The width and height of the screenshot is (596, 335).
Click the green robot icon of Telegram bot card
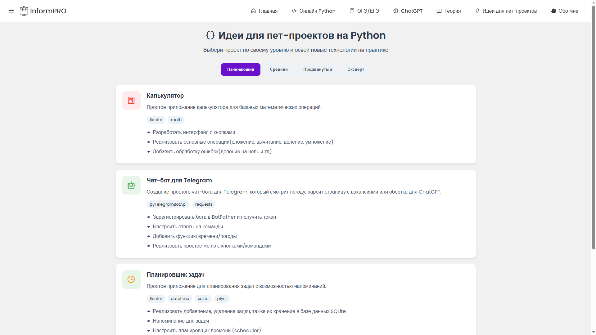coord(131,185)
